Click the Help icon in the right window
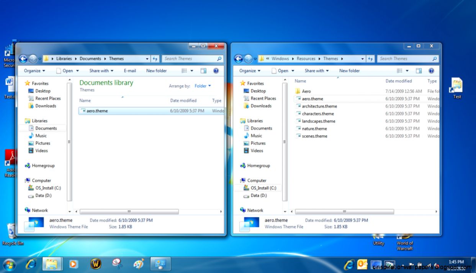This screenshot has width=476, height=273. tap(432, 70)
